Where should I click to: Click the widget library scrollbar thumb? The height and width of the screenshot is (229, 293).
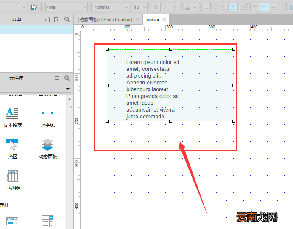click(x=70, y=107)
